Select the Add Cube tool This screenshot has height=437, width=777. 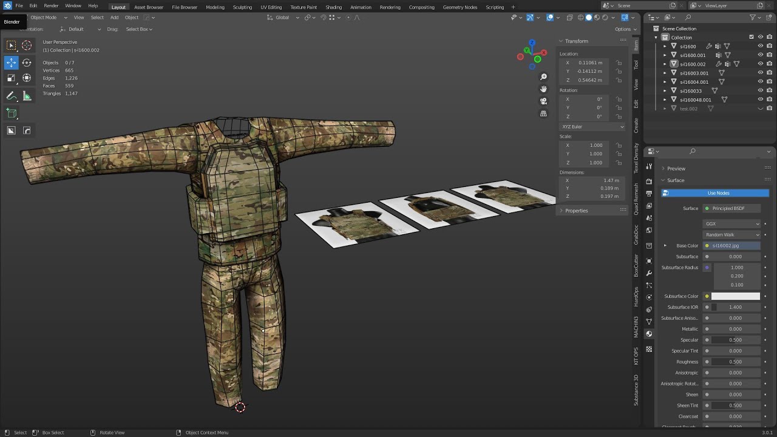[x=11, y=113]
